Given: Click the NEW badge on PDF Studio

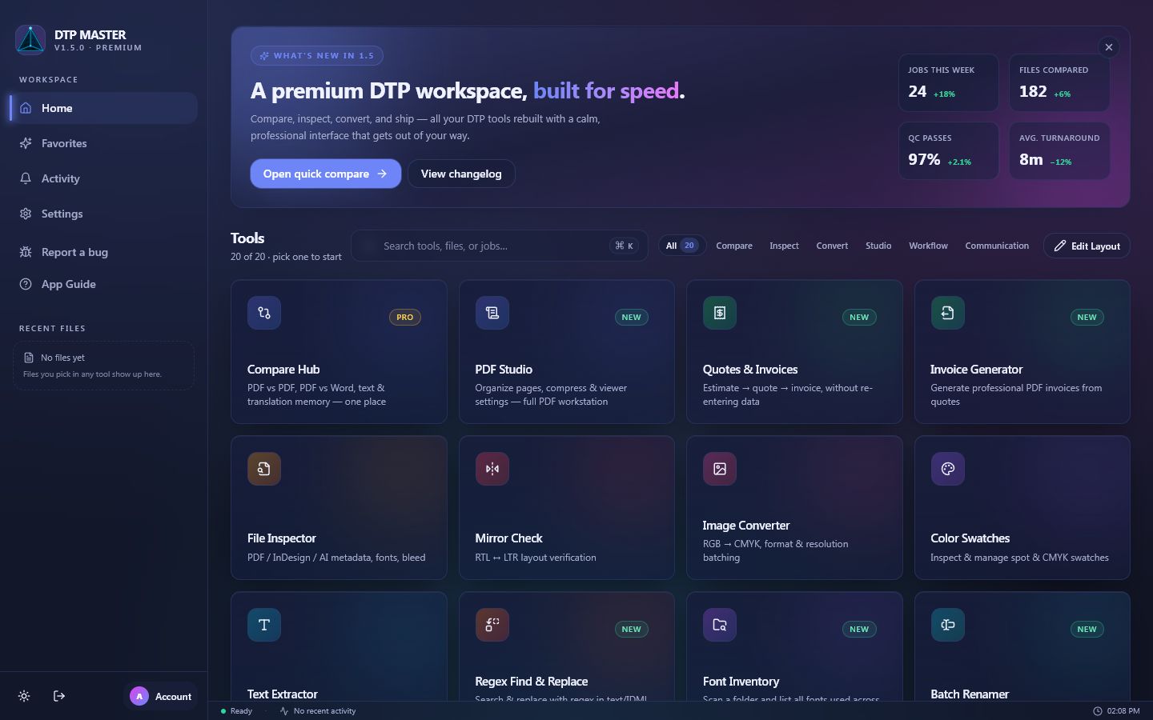Looking at the screenshot, I should pos(632,317).
